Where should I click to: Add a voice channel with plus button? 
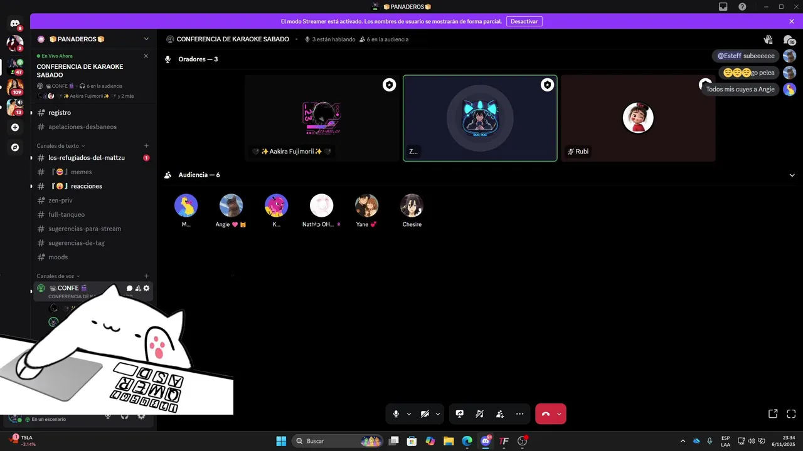point(146,276)
